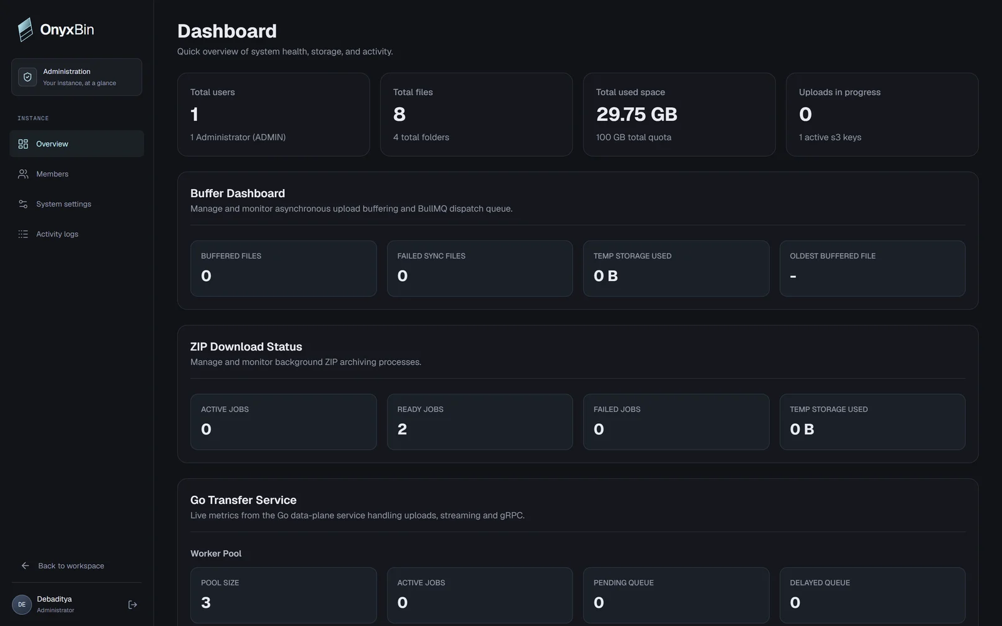The height and width of the screenshot is (626, 1002).
Task: Click the Overview grid icon
Action: 23,144
